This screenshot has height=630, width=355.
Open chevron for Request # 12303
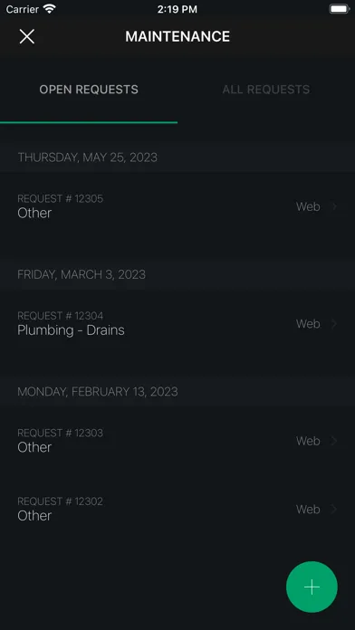point(333,441)
